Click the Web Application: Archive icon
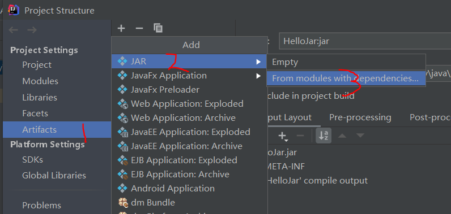This screenshot has height=214, width=451. [123, 118]
